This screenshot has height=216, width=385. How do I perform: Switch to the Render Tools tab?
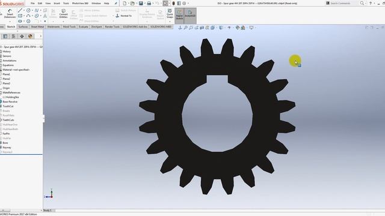(x=112, y=26)
